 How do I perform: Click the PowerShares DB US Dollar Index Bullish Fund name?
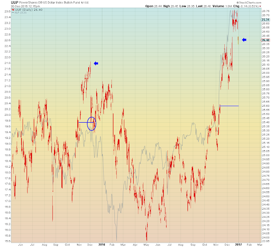[x=50, y=3]
